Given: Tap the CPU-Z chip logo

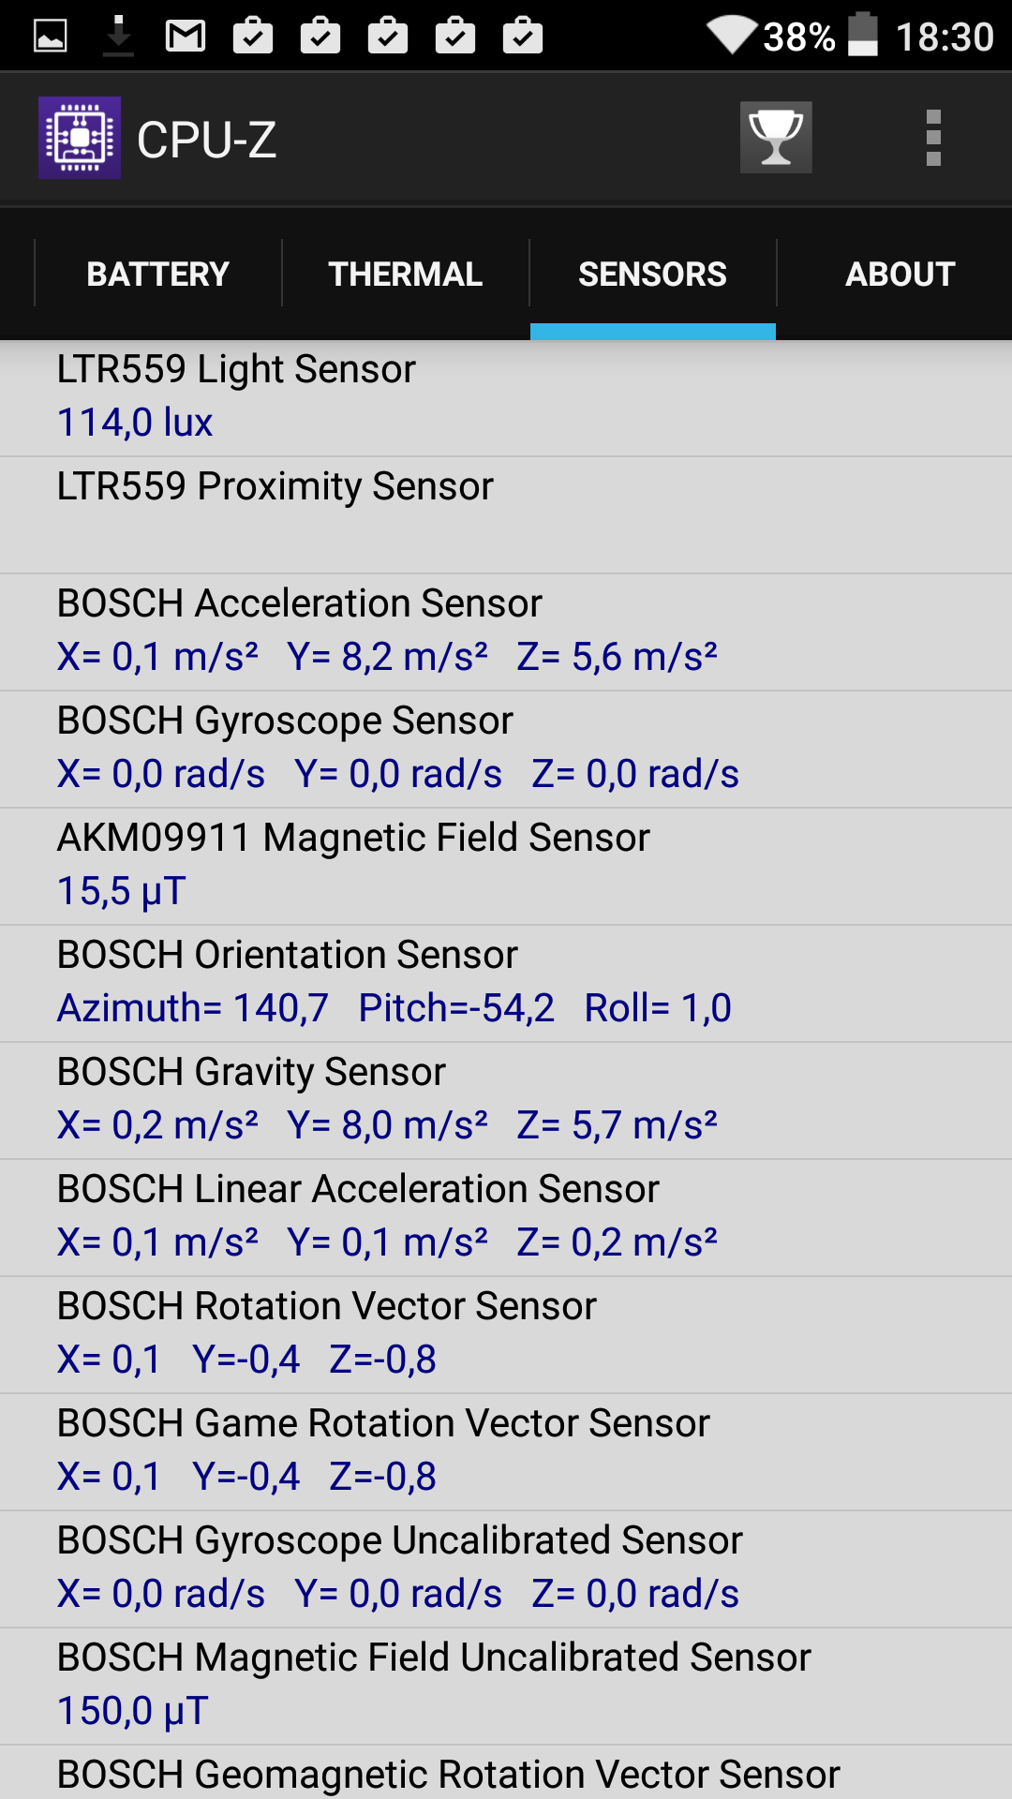Looking at the screenshot, I should (x=80, y=138).
